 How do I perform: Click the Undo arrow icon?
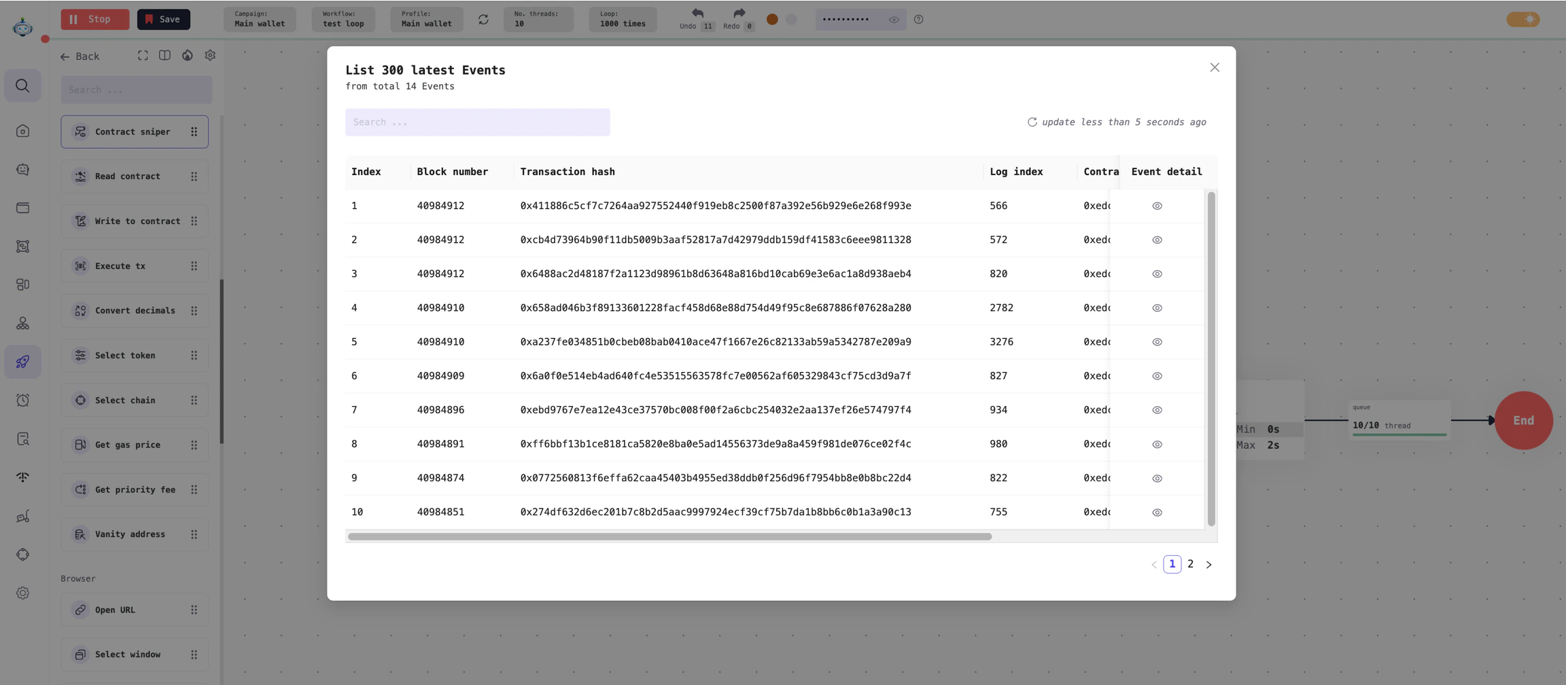(697, 13)
